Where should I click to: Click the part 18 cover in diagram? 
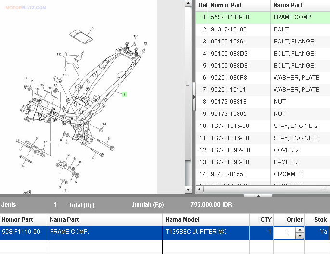click(x=81, y=37)
